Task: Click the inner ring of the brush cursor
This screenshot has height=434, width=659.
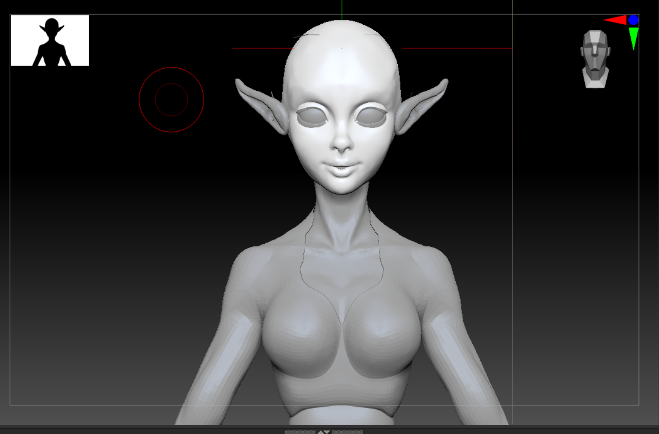Action: (172, 84)
